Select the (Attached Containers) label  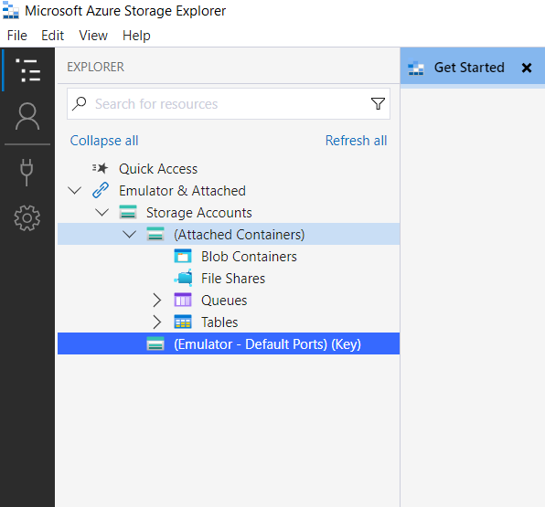click(240, 235)
